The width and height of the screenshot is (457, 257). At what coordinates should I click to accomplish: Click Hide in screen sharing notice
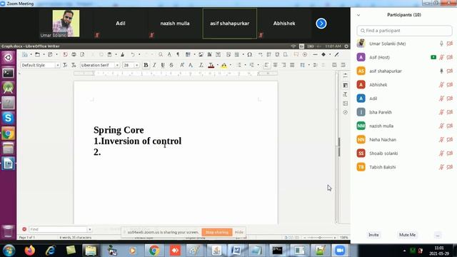click(x=239, y=232)
